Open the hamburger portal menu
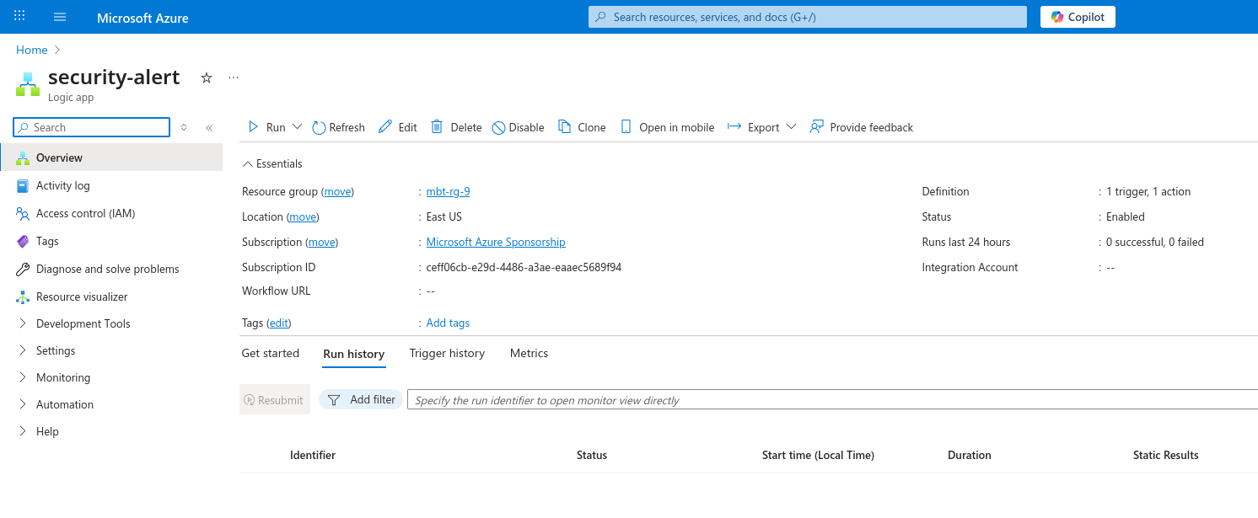1258x518 pixels. pyautogui.click(x=60, y=17)
